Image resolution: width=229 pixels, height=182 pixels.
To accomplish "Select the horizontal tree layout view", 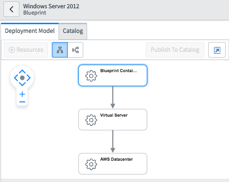I will click(76, 50).
